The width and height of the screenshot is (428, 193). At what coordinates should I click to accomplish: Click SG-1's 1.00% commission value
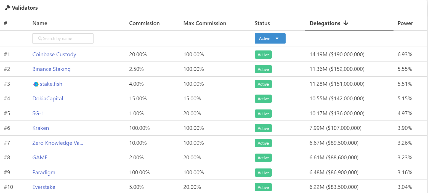tap(136, 113)
